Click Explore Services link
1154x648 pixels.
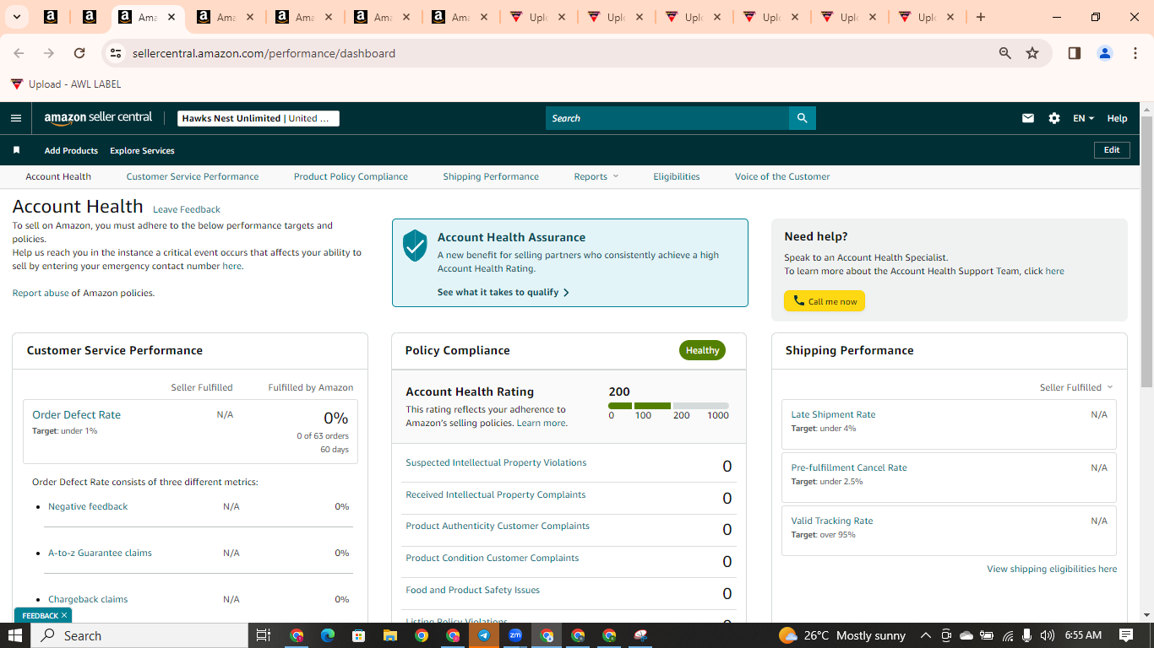click(x=142, y=150)
